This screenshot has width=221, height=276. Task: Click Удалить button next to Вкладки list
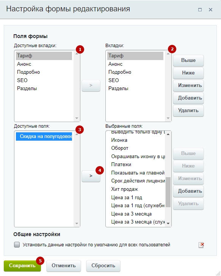point(188,111)
